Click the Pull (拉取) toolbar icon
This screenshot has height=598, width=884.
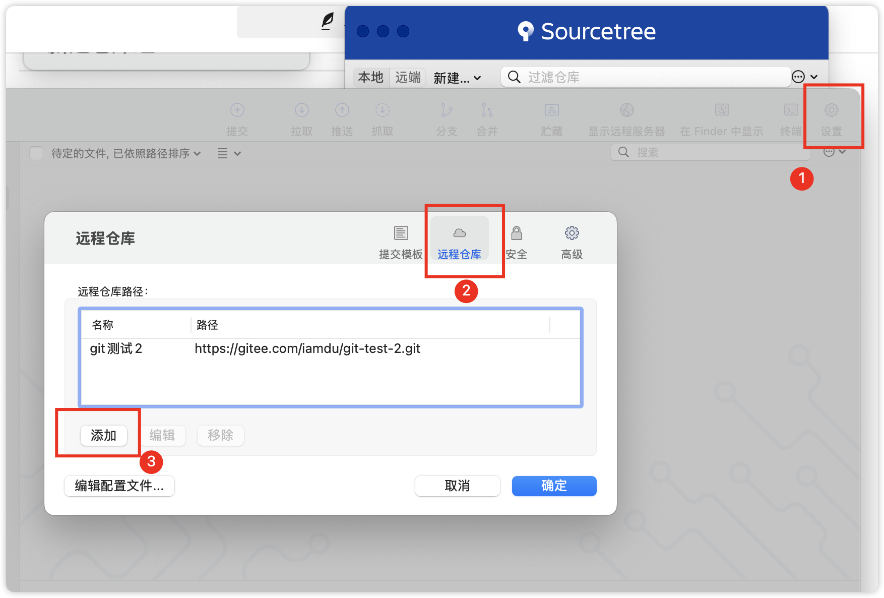[x=302, y=110]
